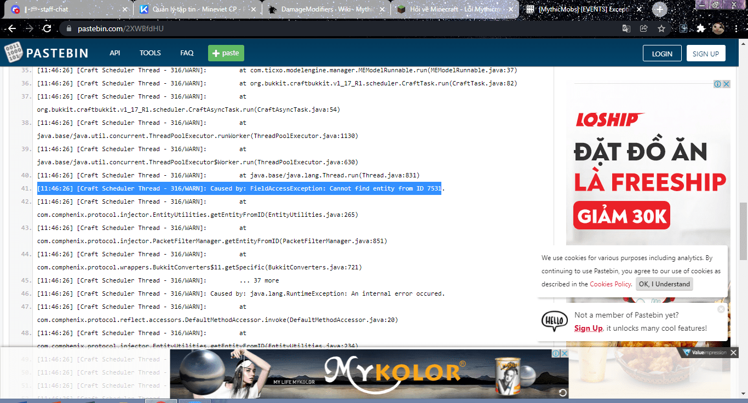The width and height of the screenshot is (748, 403).
Task: Click the SIGN UP button
Action: [x=706, y=53]
